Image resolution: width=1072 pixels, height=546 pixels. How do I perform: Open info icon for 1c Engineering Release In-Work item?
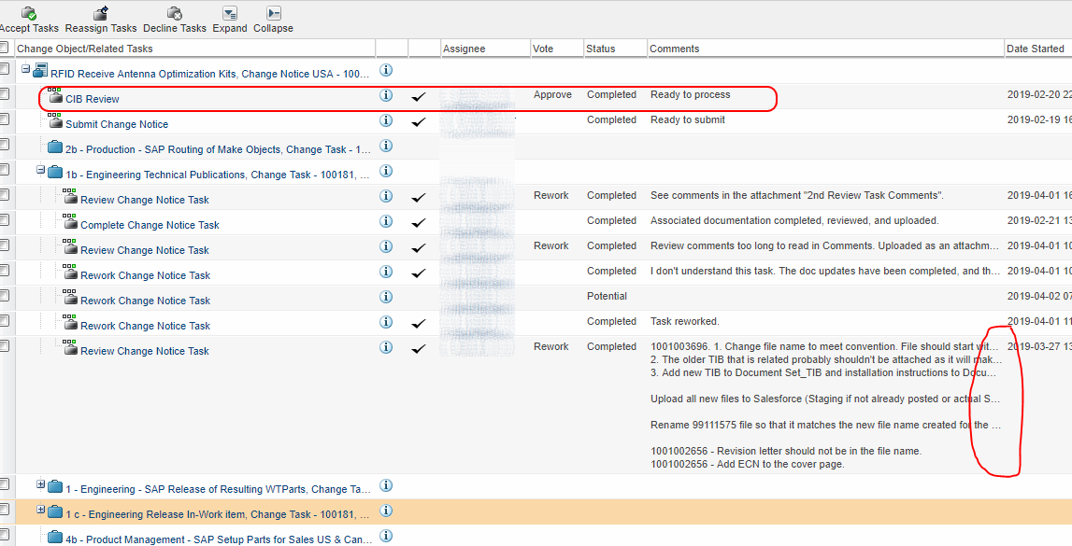coord(386,511)
